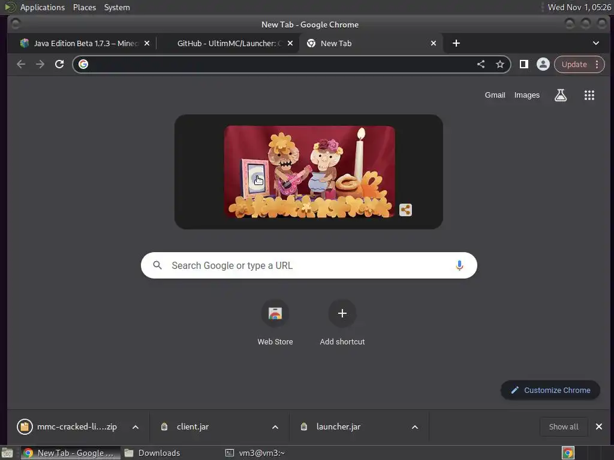This screenshot has width=614, height=460.
Task: Open the side panel icon
Action: pyautogui.click(x=524, y=64)
